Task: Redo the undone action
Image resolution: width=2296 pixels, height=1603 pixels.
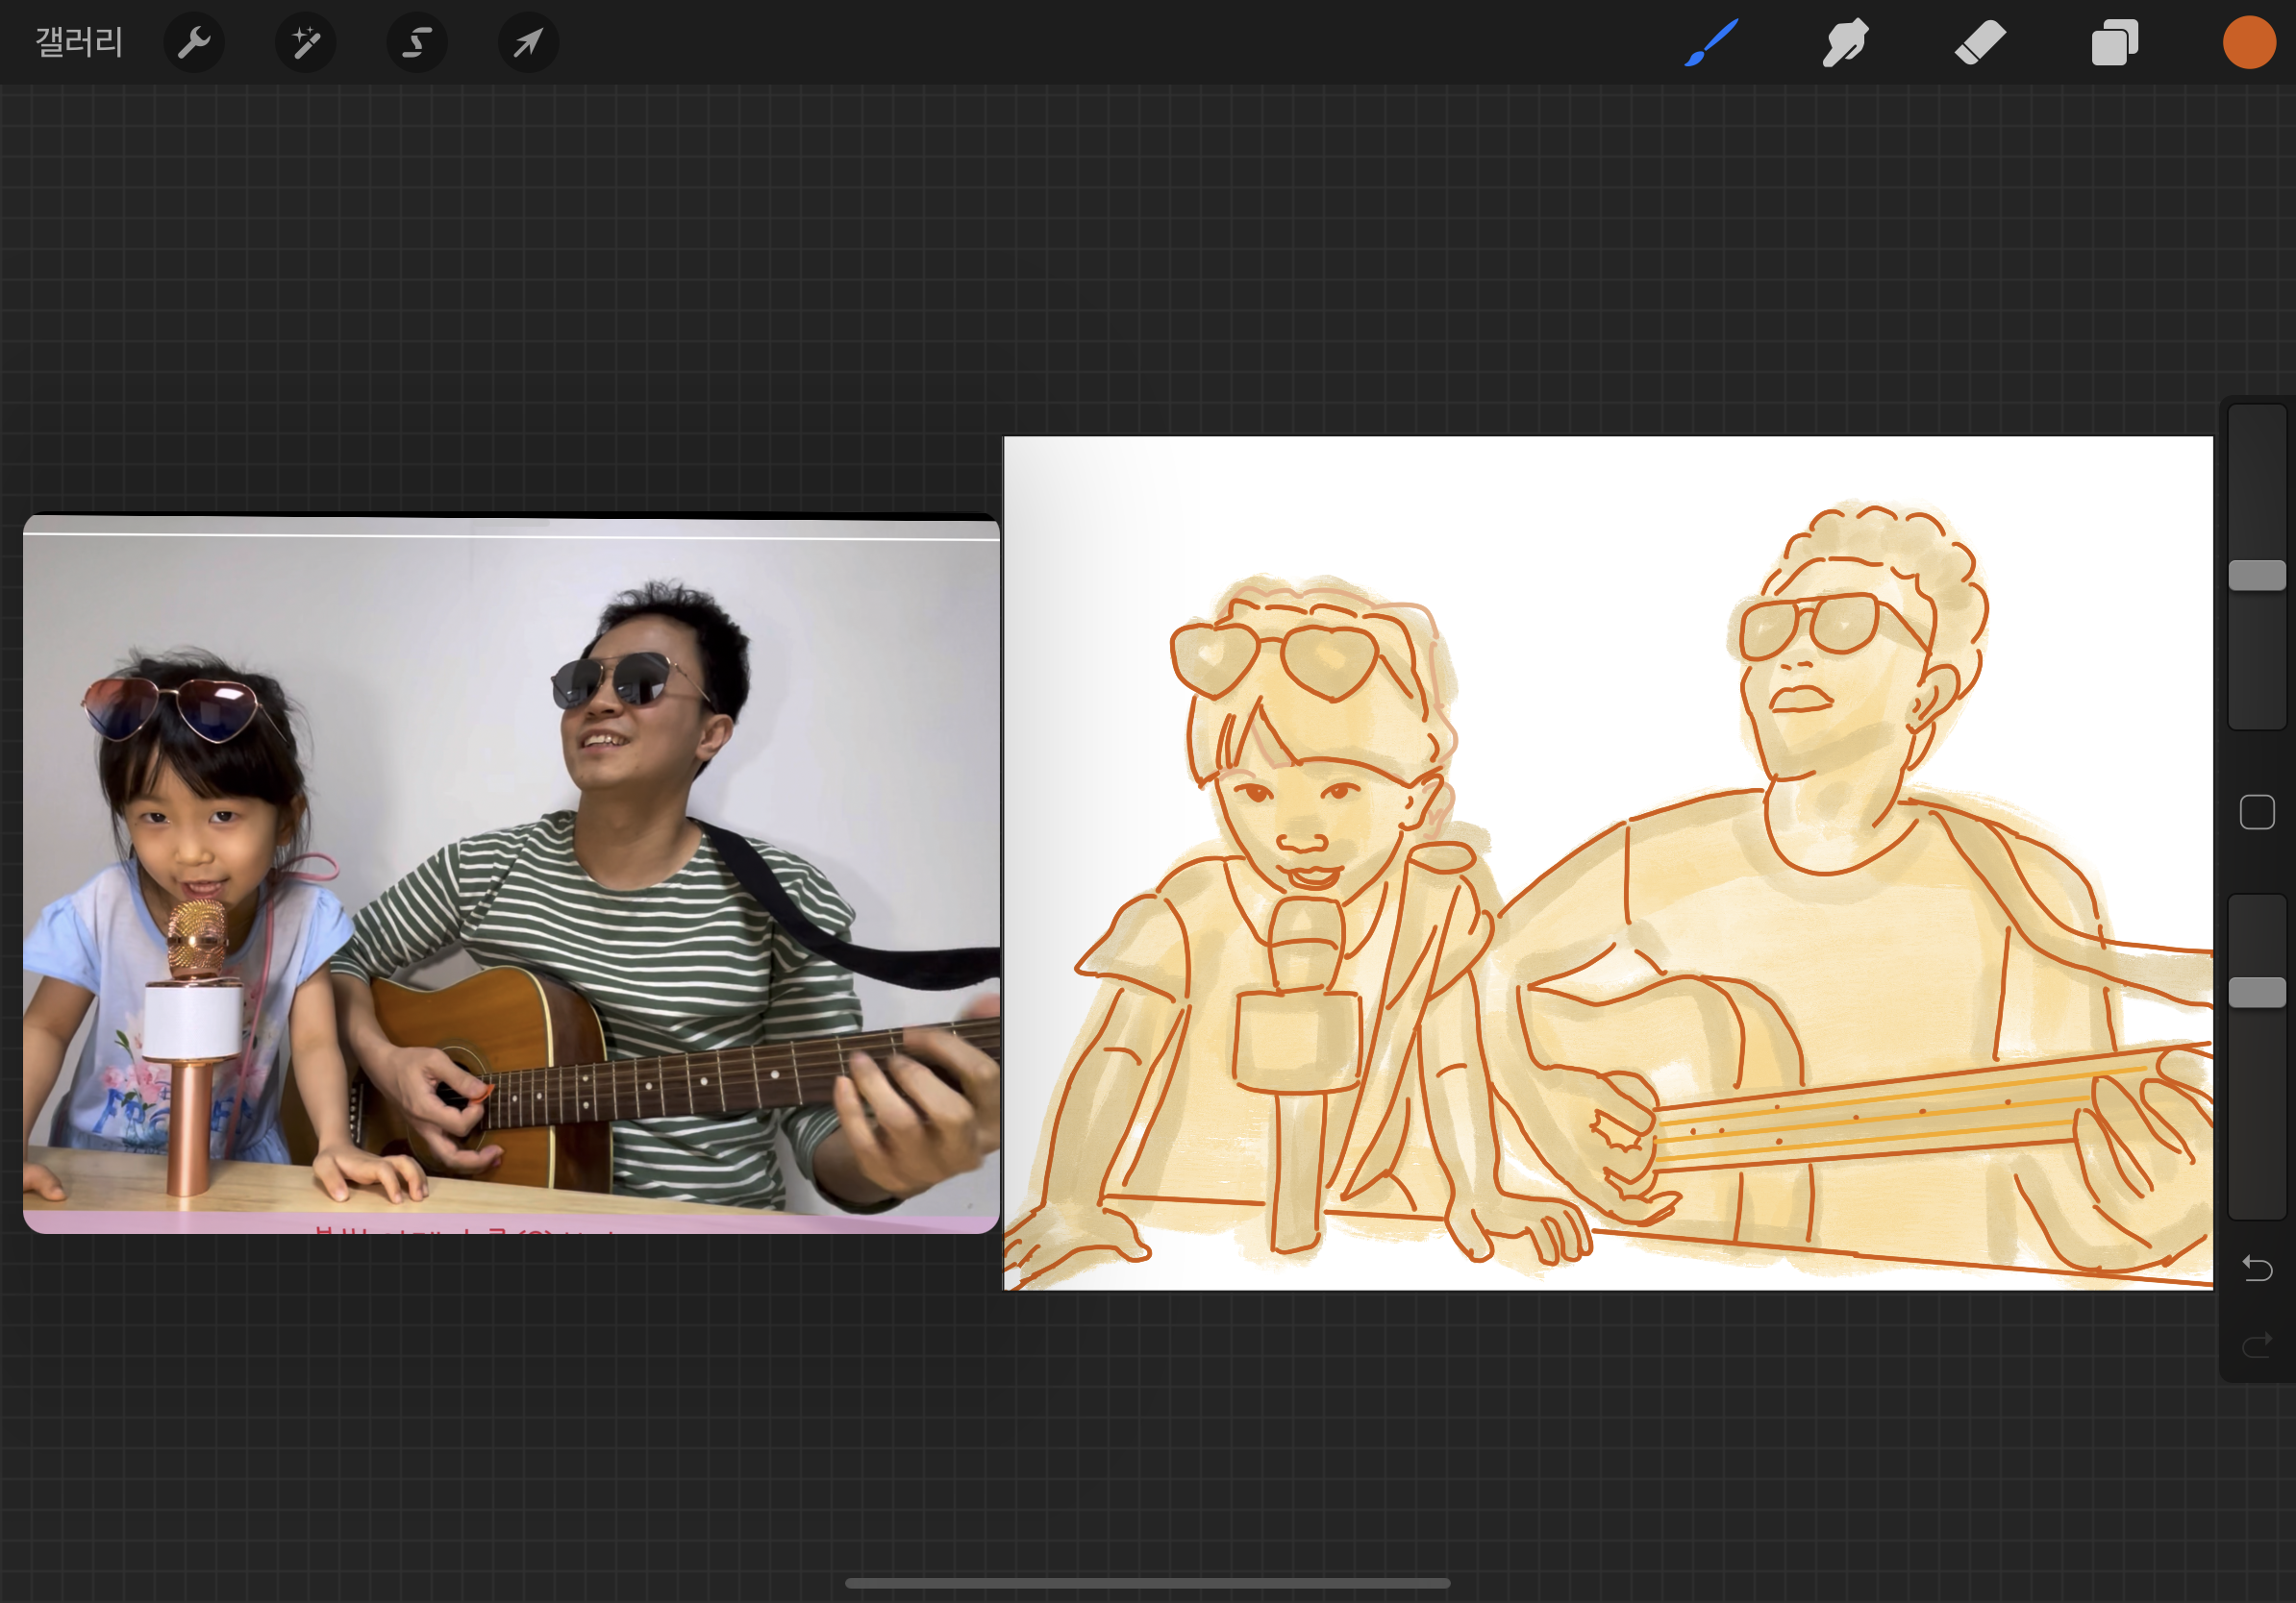Action: coord(2257,1345)
